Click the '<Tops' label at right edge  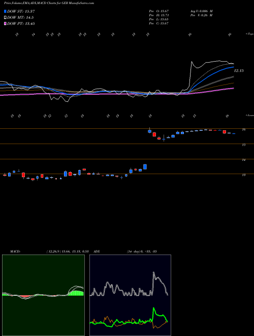click(x=250, y=34)
